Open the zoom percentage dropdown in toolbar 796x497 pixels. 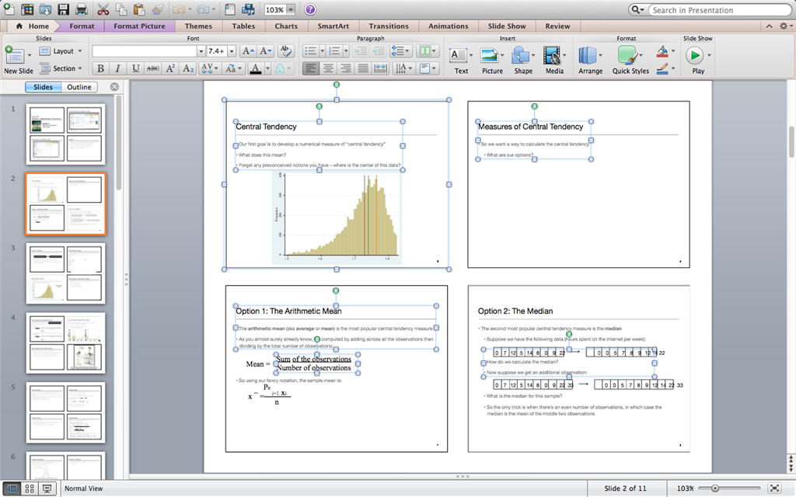click(x=291, y=10)
